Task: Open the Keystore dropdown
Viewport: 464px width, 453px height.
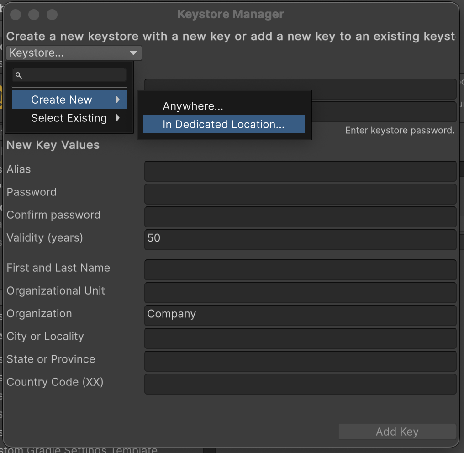Action: [x=74, y=53]
